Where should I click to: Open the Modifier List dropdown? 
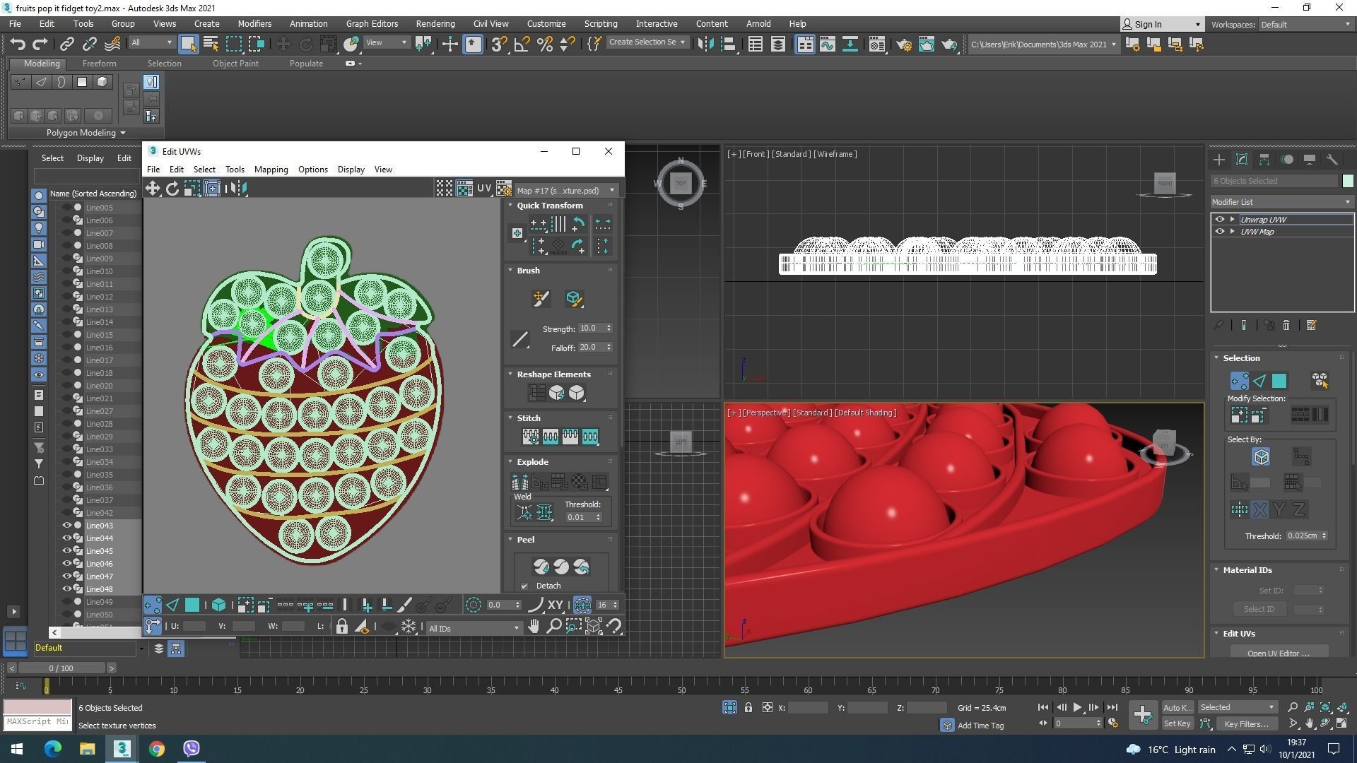tap(1281, 202)
